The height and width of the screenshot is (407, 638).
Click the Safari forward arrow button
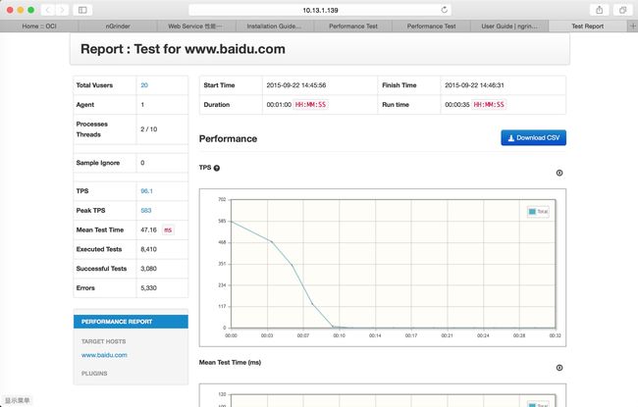coord(62,10)
